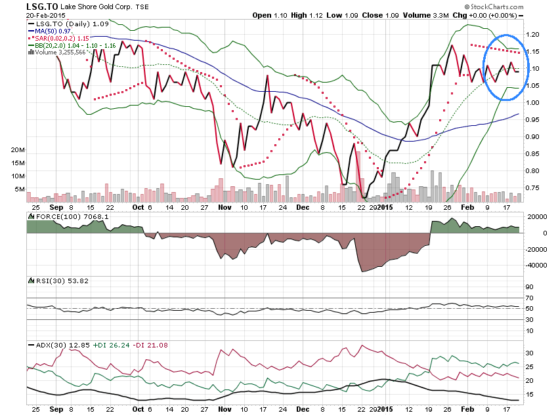Click the +DI 26.24 label
The image size is (558, 415).
(112, 345)
